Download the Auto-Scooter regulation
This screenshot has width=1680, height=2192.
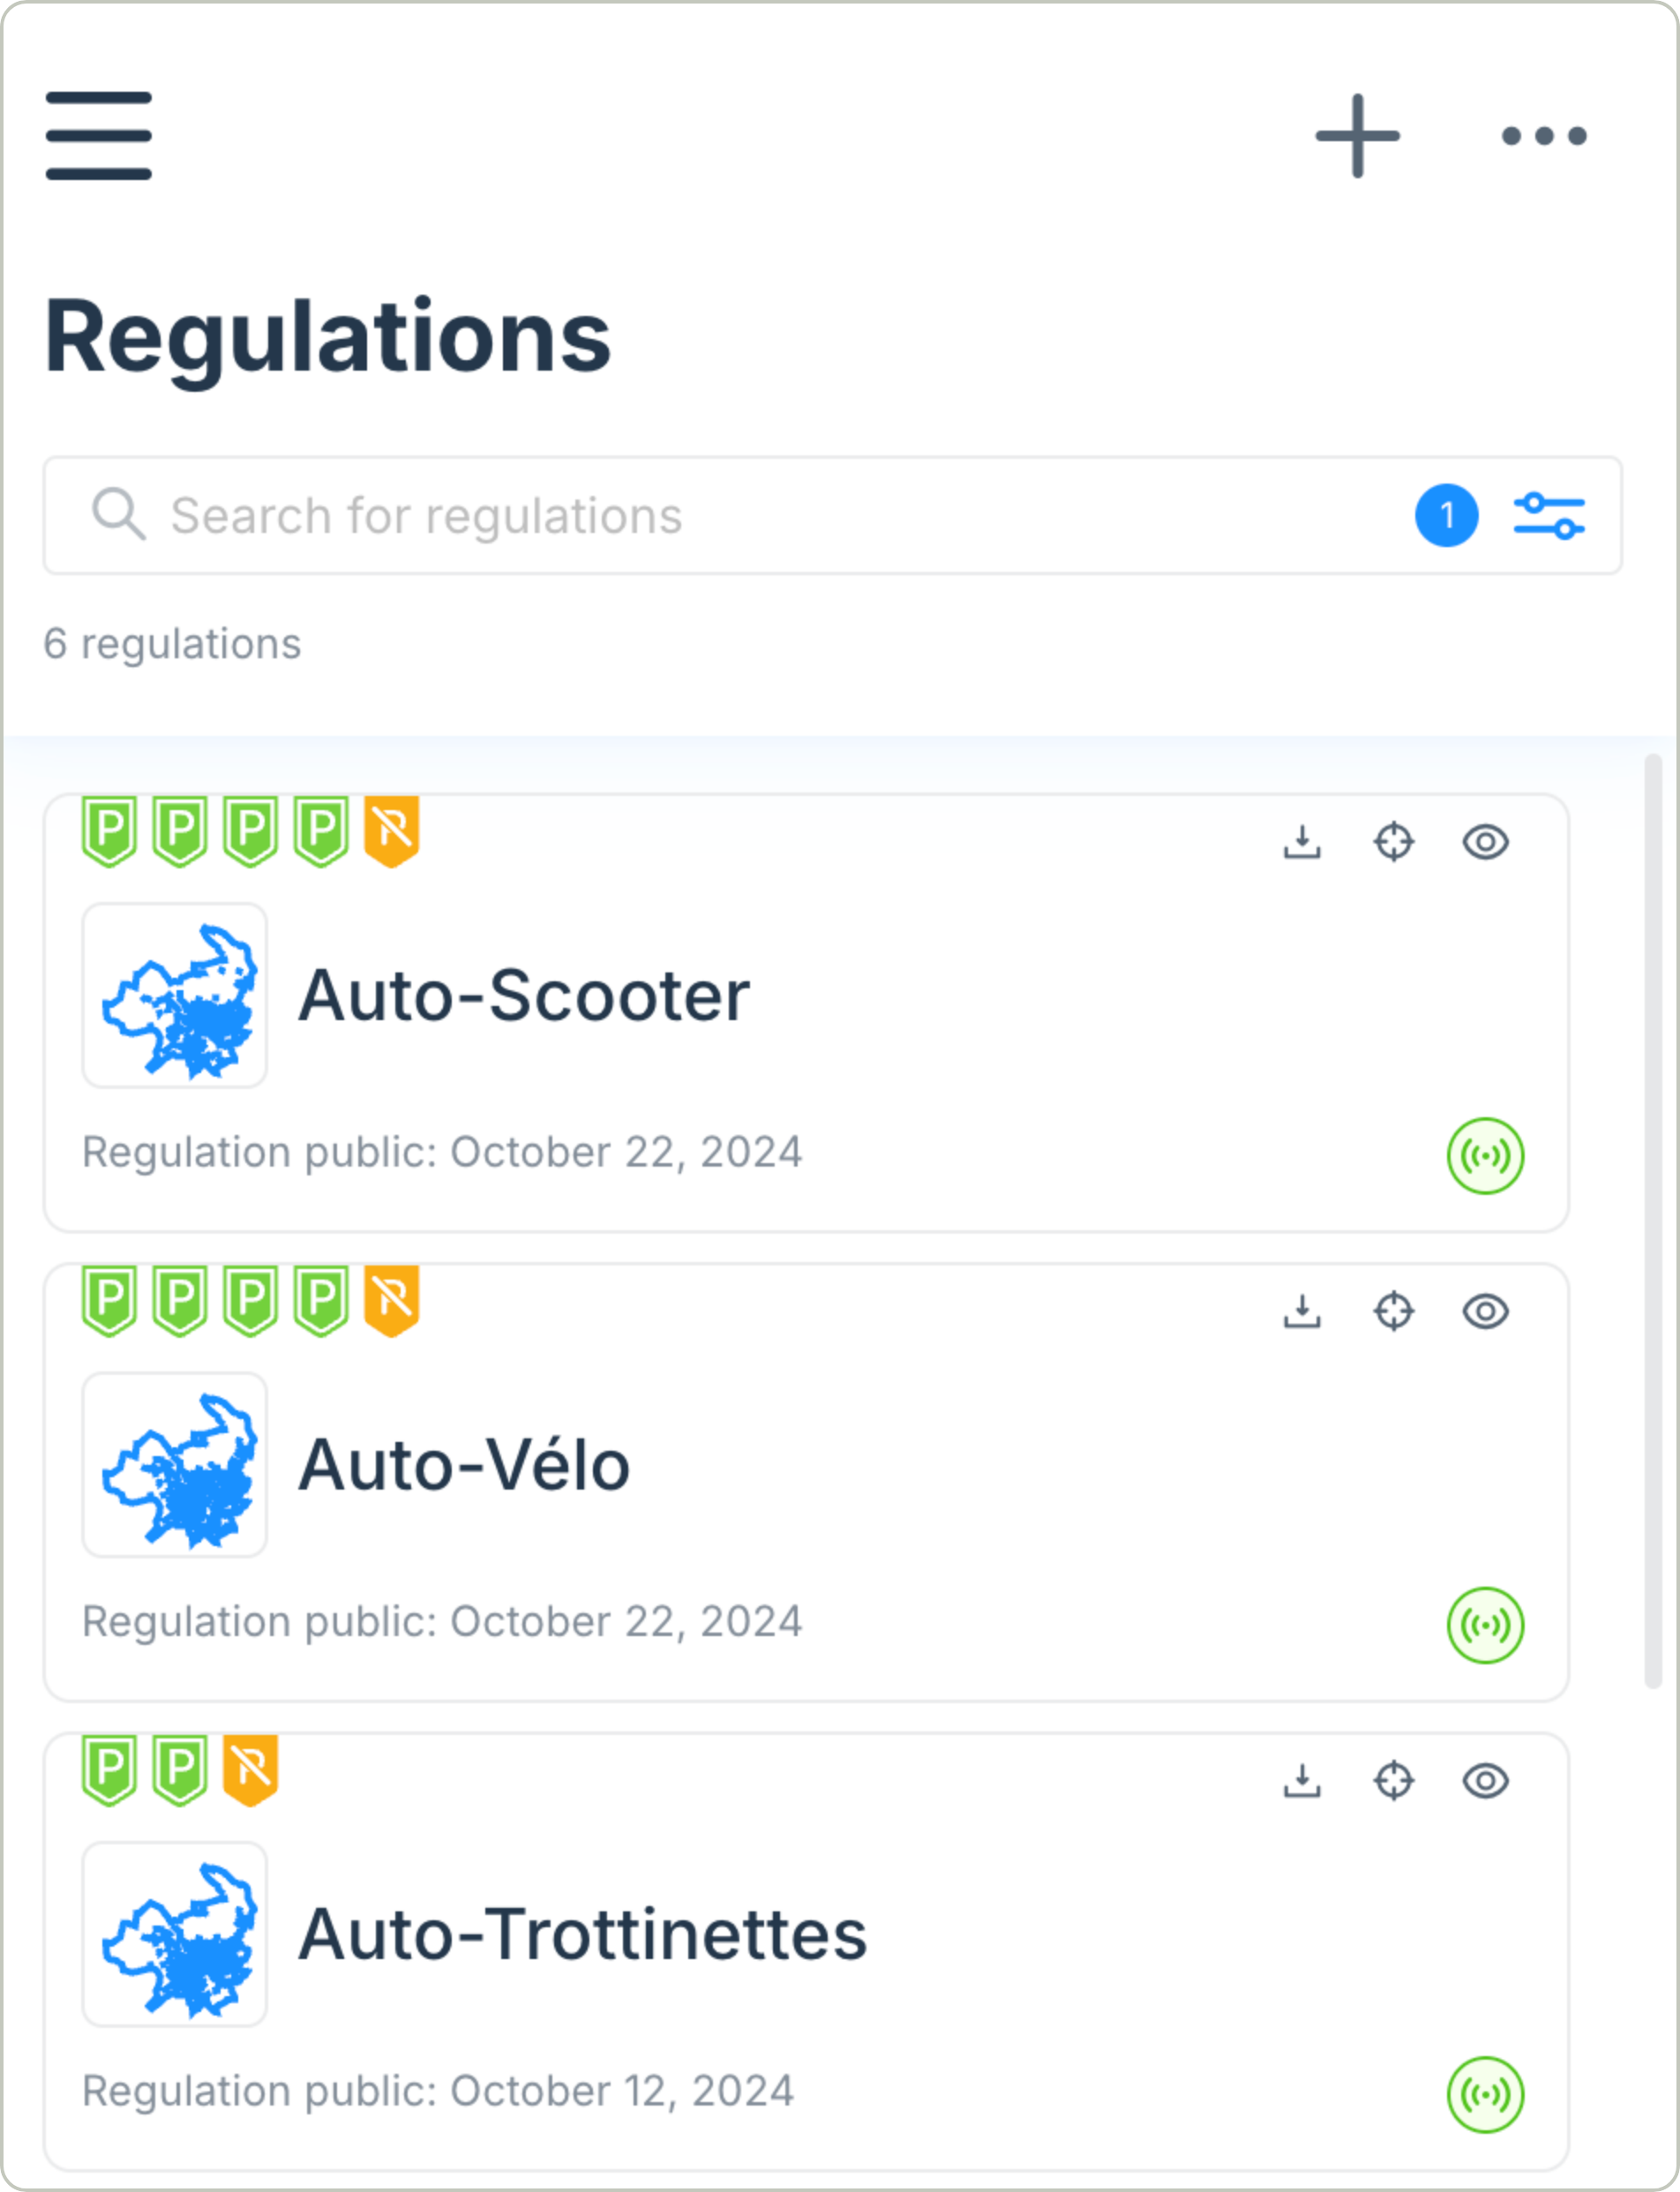pyautogui.click(x=1302, y=842)
